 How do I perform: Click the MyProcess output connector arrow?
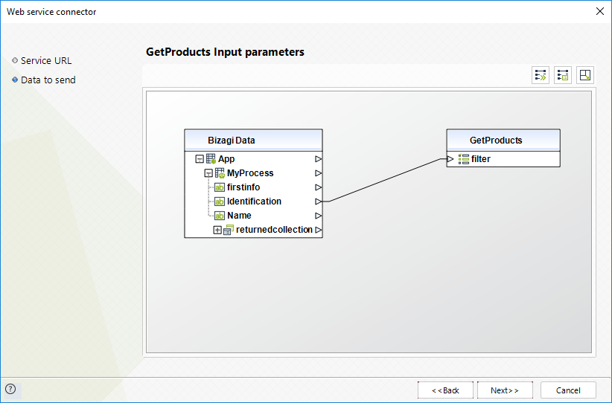[x=319, y=173]
